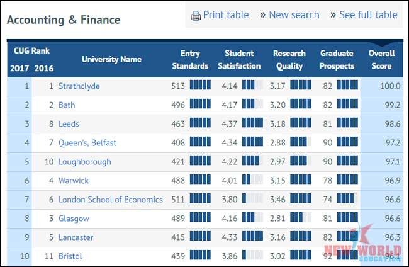Sort by the Entry Standards column header
This screenshot has height=267, width=409.
190,59
